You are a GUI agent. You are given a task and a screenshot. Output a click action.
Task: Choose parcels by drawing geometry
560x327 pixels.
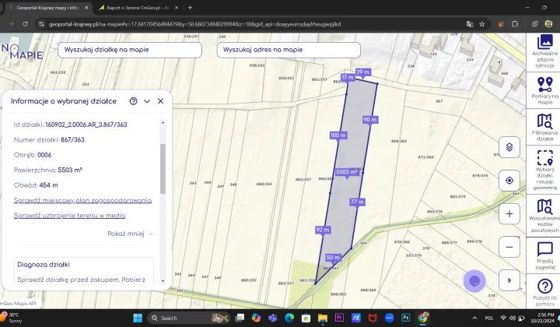coord(544,169)
